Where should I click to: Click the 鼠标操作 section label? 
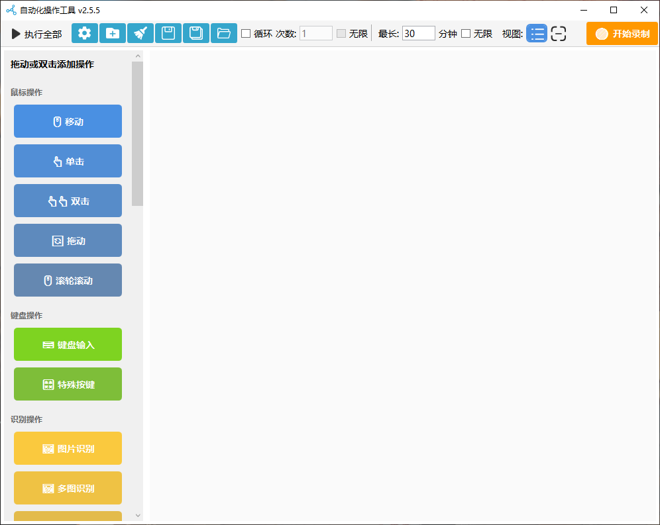(x=27, y=92)
